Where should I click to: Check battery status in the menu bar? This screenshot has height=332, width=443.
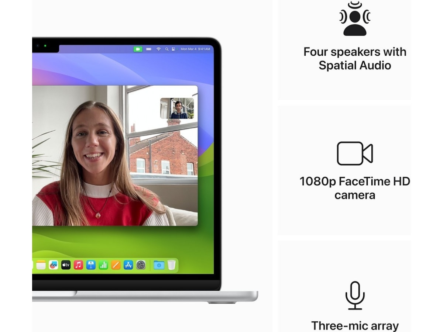coord(149,49)
